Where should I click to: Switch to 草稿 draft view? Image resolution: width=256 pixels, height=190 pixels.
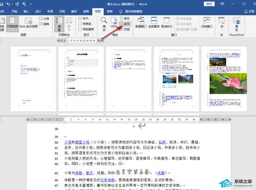44,24
